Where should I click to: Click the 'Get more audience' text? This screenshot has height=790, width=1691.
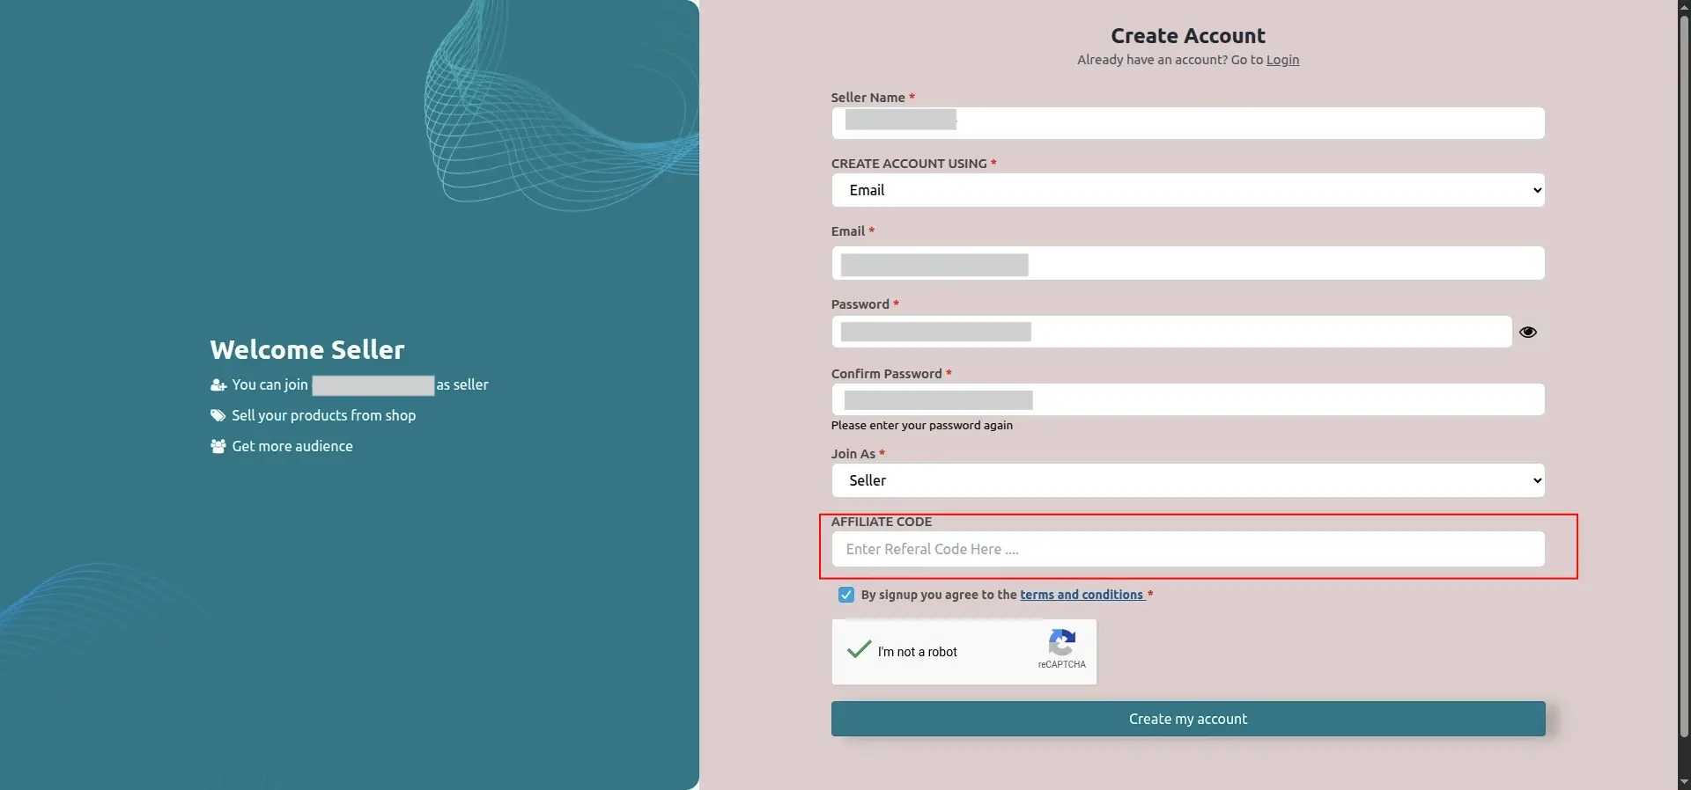click(x=292, y=446)
